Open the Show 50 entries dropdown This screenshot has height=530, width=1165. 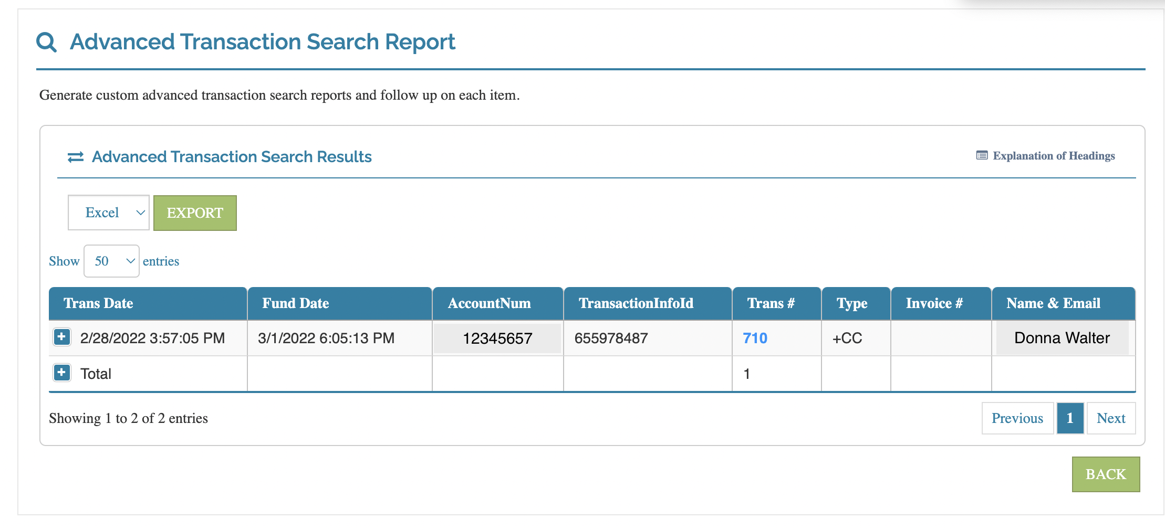(111, 261)
